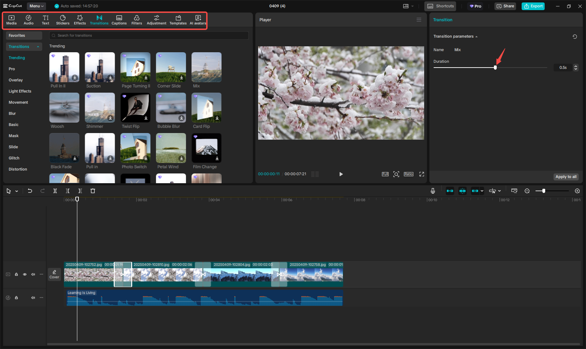Collapse the Transition parameters section

click(x=476, y=36)
